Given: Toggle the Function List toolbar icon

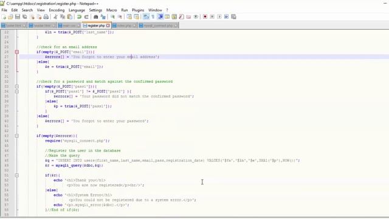Looking at the screenshot, I should coord(182,17).
